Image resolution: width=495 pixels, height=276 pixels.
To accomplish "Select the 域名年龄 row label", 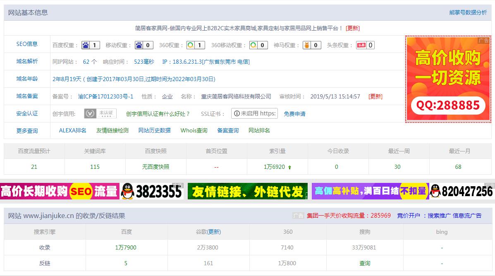I will (x=27, y=79).
